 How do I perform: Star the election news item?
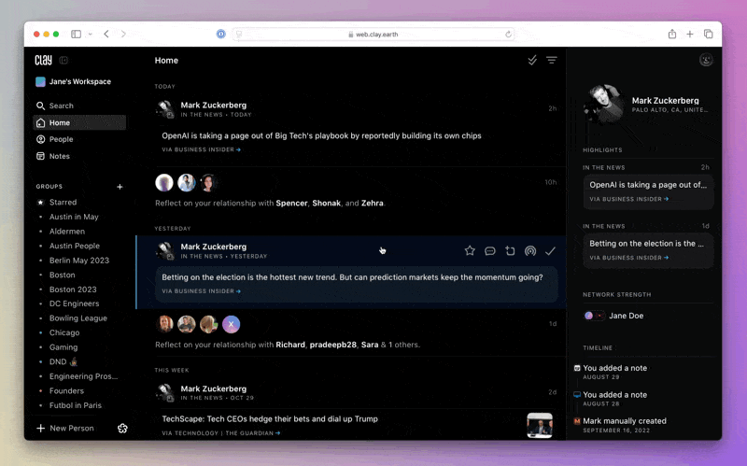[470, 251]
